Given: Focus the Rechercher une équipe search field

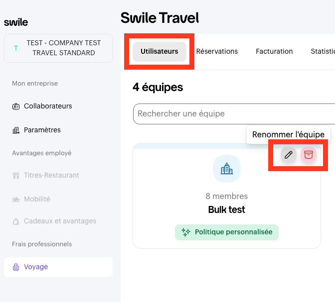Looking at the screenshot, I should [x=233, y=114].
